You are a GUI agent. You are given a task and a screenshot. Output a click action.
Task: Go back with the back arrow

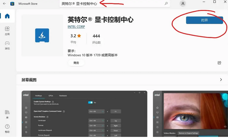coord(4,4)
